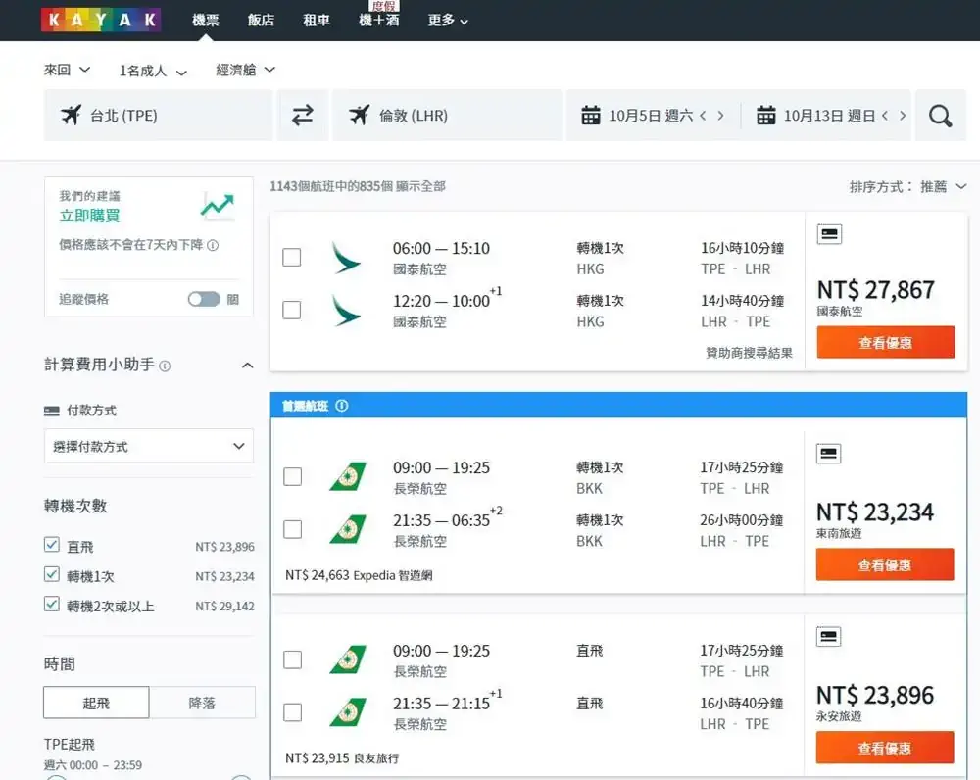Image resolution: width=980 pixels, height=780 pixels.
Task: Toggle the 追蹤價格 price tracking switch
Action: pyautogui.click(x=204, y=299)
